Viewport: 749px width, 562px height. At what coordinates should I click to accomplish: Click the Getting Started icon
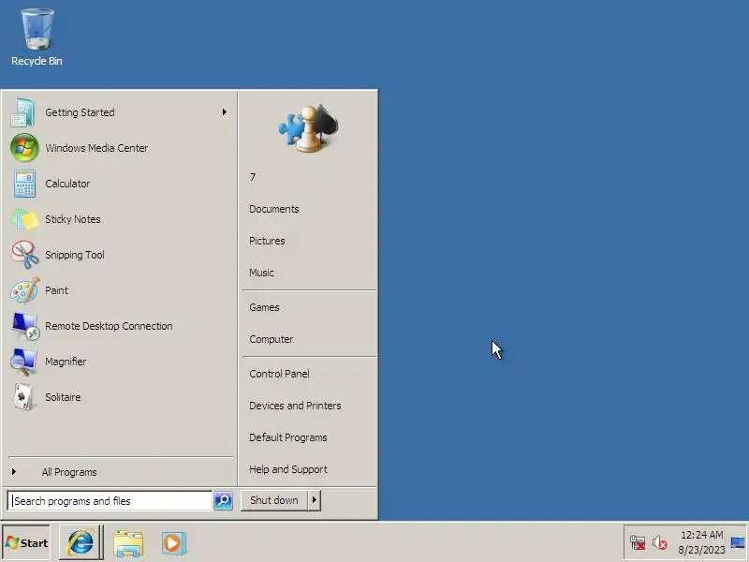pyautogui.click(x=22, y=112)
